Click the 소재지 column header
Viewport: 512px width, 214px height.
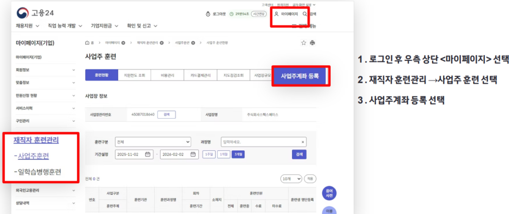217,200
